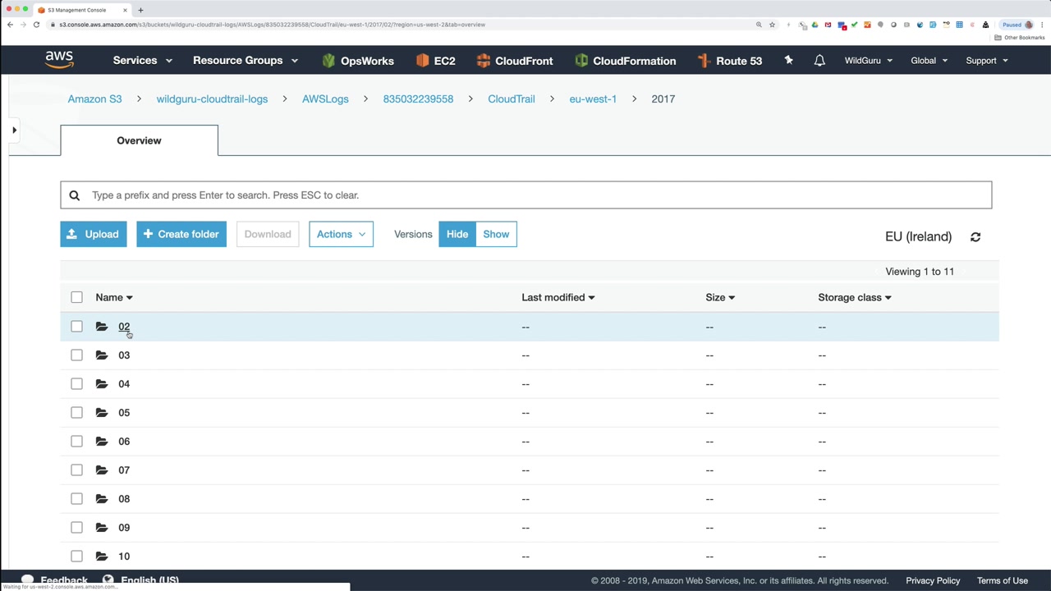This screenshot has width=1051, height=591.
Task: Select the Overview tab
Action: 139,140
